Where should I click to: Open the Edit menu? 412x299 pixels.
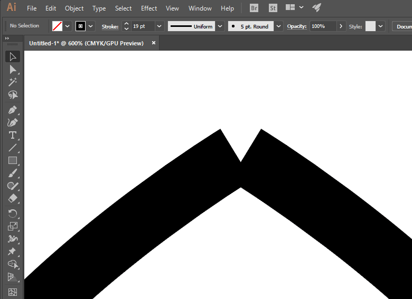point(51,8)
